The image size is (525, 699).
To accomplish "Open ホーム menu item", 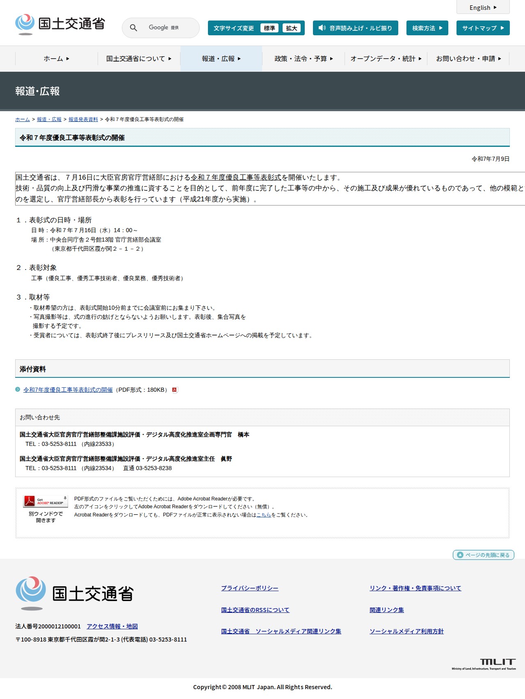I will point(57,59).
